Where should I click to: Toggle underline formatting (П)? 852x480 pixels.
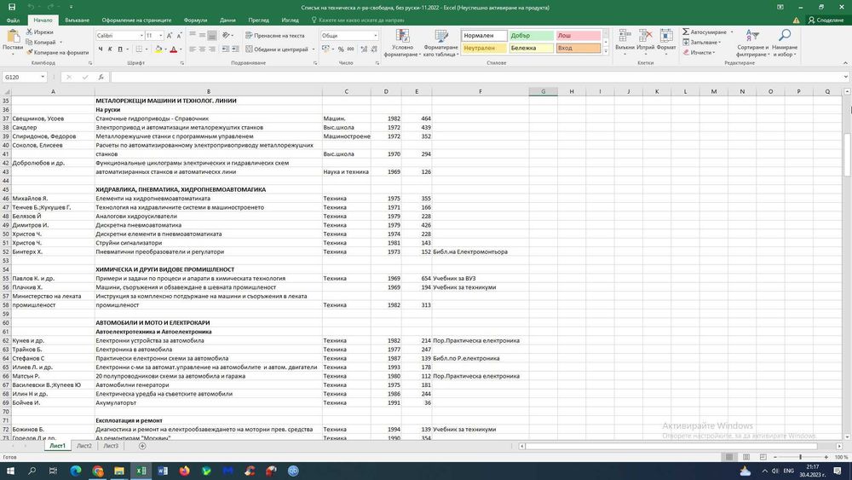pos(120,49)
